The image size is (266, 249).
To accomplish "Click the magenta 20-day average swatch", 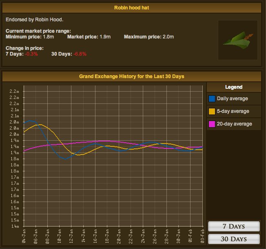I will [x=212, y=124].
